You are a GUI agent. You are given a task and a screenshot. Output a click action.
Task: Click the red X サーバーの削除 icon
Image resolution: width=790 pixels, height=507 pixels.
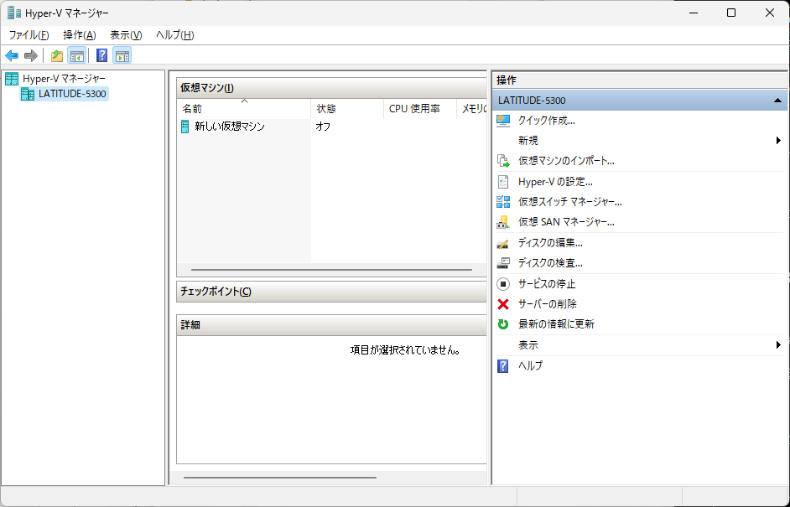(x=503, y=304)
